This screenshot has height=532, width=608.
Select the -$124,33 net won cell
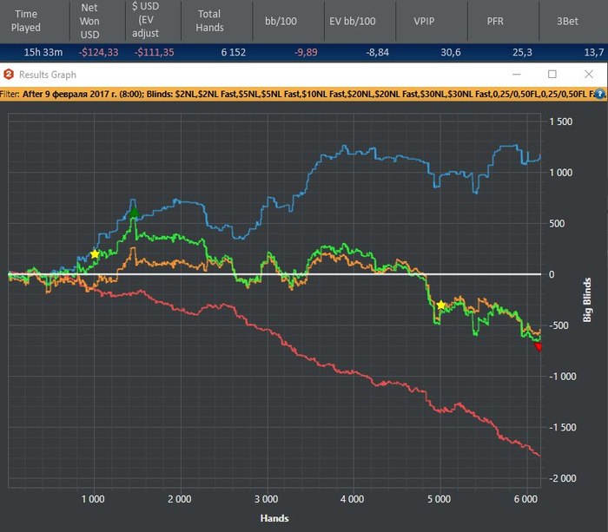(98, 52)
